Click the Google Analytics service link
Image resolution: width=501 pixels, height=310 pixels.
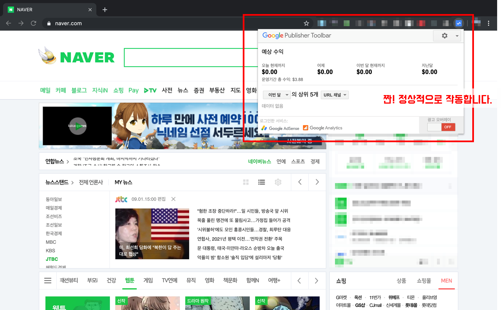(323, 128)
